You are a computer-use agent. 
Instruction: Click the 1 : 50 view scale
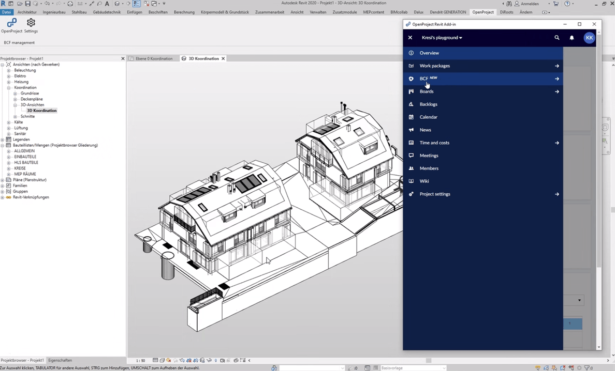(x=140, y=361)
